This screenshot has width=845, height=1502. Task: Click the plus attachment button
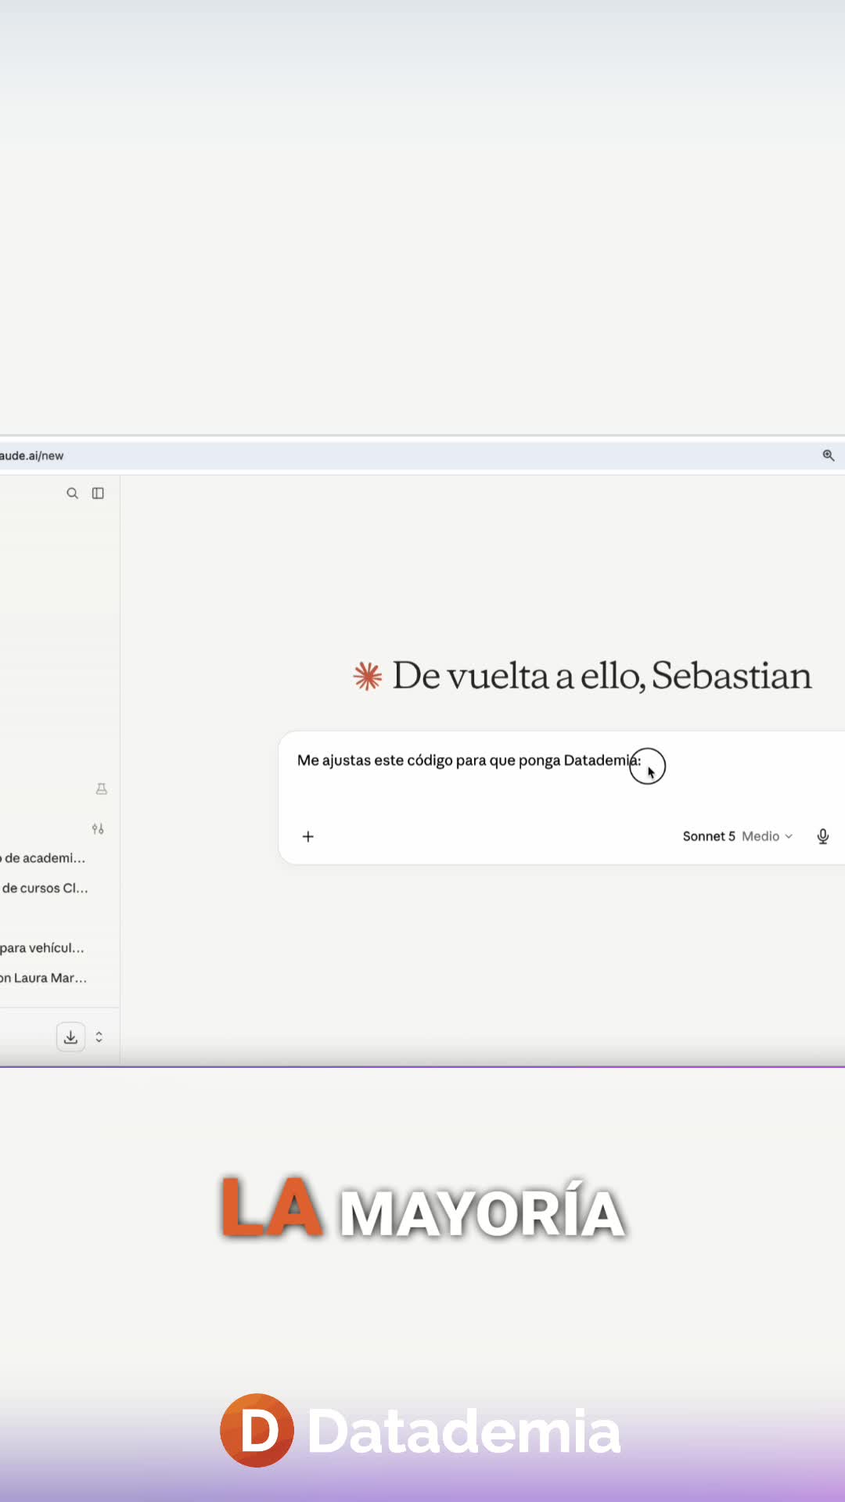tap(308, 836)
